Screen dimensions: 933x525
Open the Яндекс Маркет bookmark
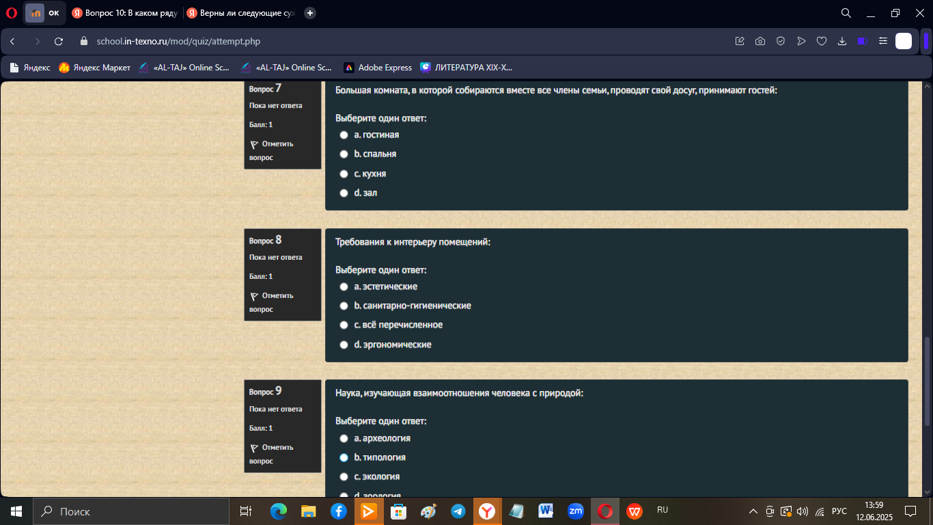[x=95, y=68]
